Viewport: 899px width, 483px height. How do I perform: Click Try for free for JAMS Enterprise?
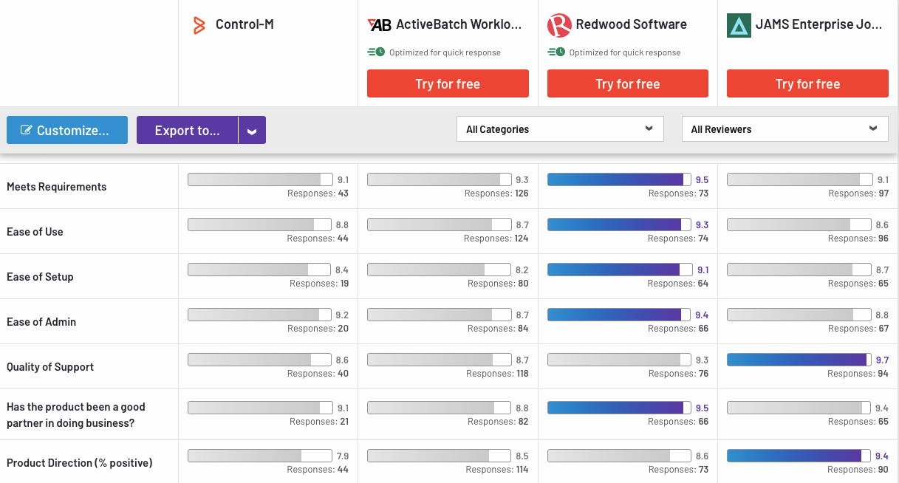[807, 83]
